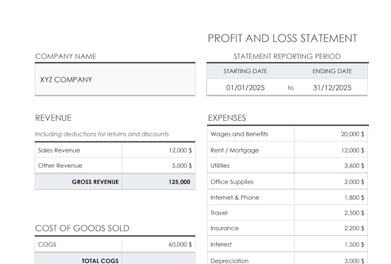This screenshot has width=391, height=264.
Task: Select the COGS label cell
Action: pyautogui.click(x=79, y=244)
